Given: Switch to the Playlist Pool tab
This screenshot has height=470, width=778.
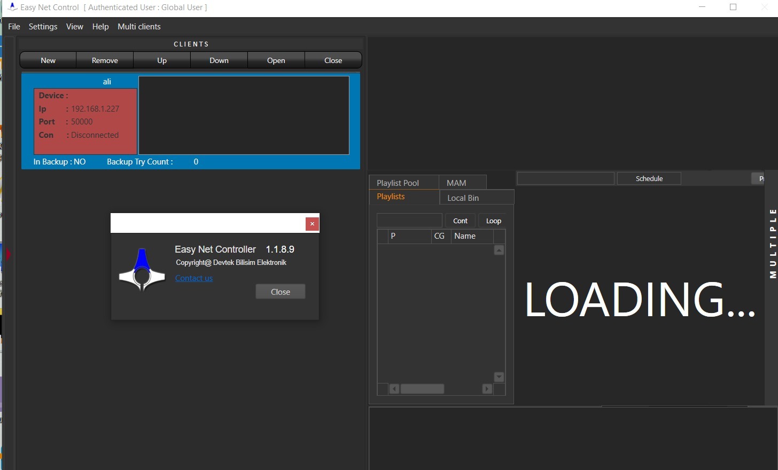Looking at the screenshot, I should click(398, 183).
